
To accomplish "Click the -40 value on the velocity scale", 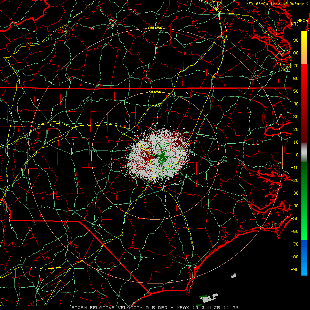I will (x=294, y=206).
